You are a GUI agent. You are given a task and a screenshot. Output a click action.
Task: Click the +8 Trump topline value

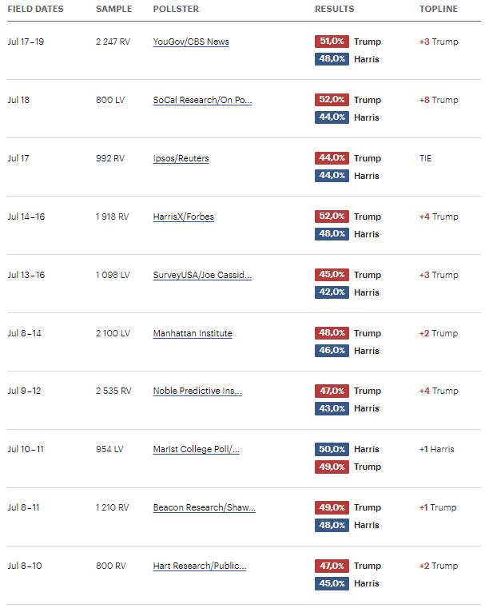pyautogui.click(x=439, y=100)
